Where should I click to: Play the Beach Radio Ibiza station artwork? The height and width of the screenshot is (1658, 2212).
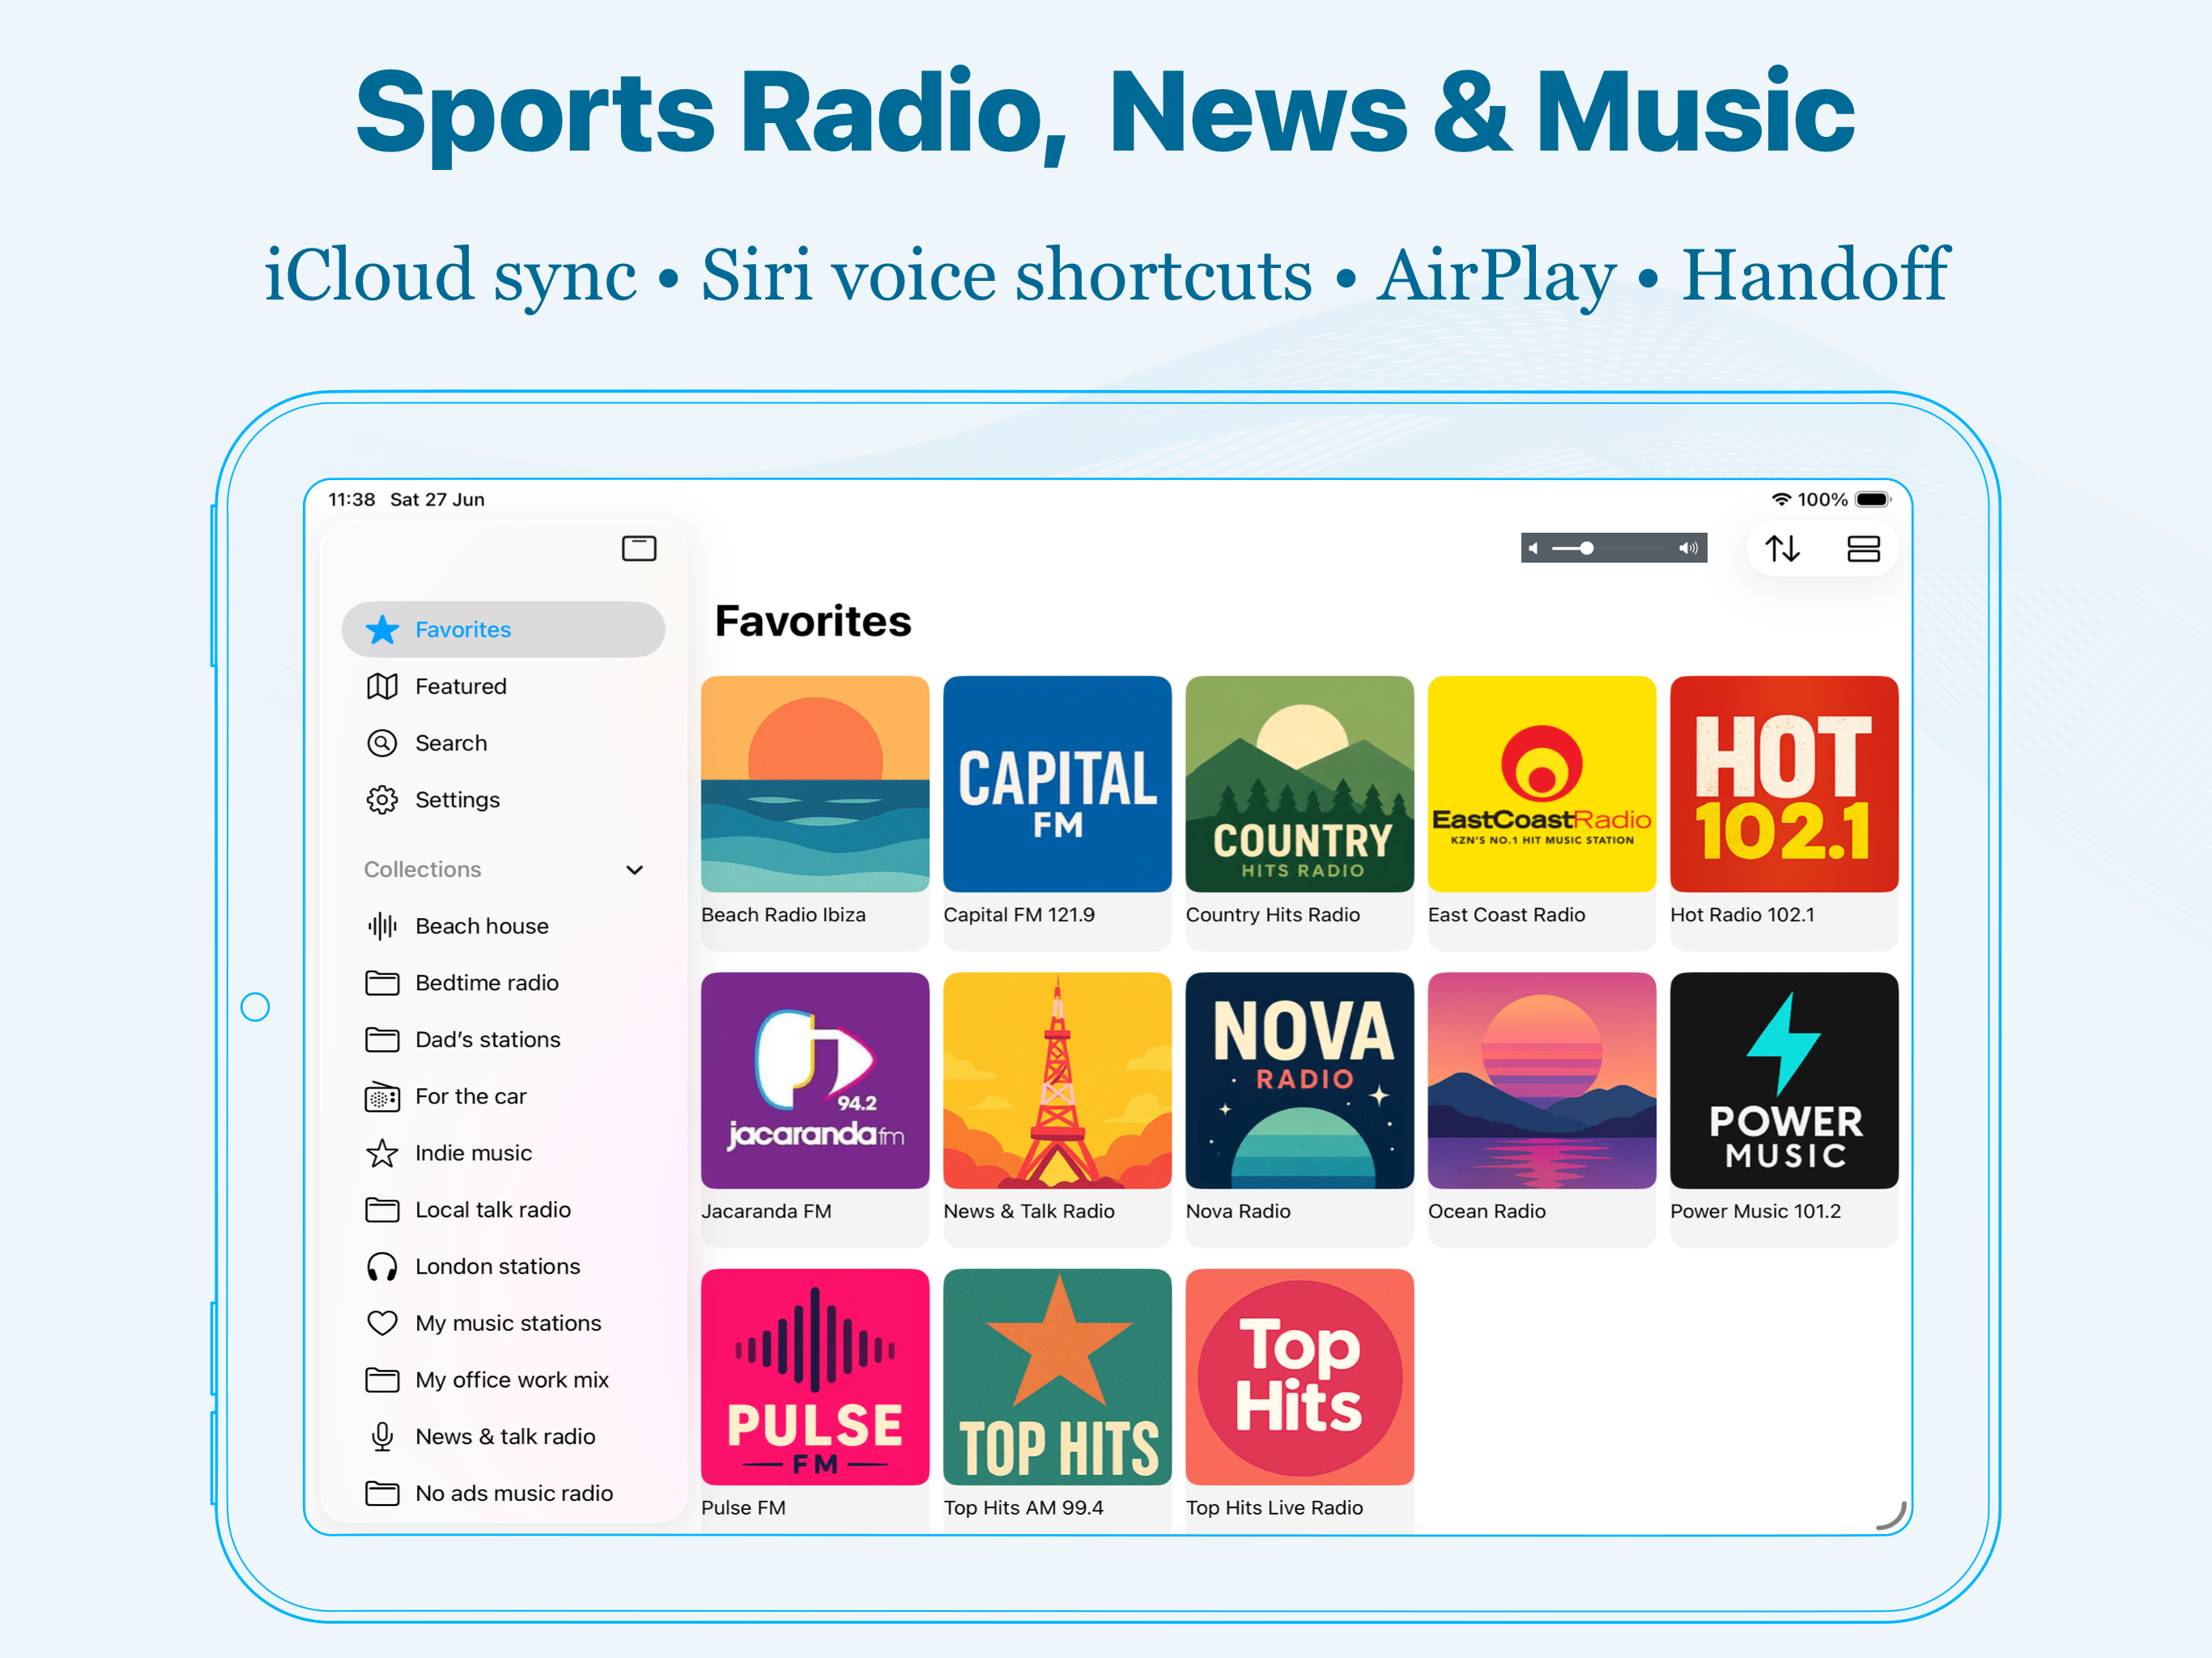[x=815, y=784]
